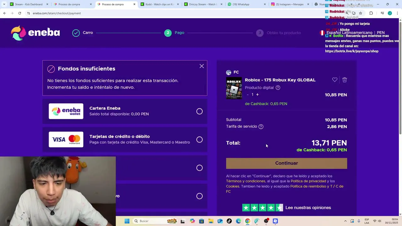Remove Roblox item with trash icon
This screenshot has height=226, width=402.
[345, 80]
